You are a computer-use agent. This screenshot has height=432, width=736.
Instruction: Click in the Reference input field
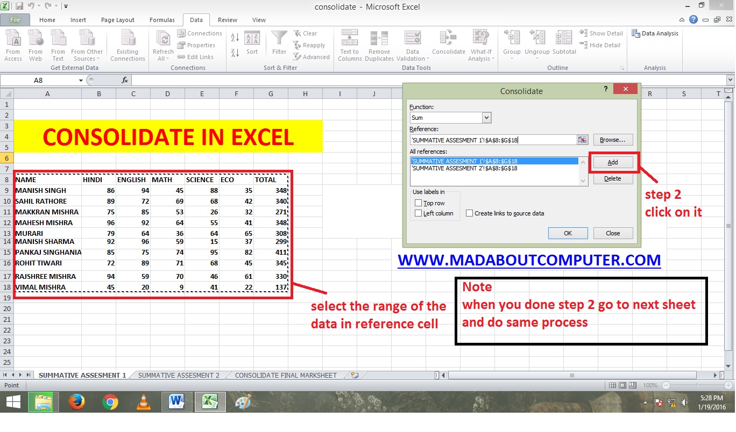493,140
